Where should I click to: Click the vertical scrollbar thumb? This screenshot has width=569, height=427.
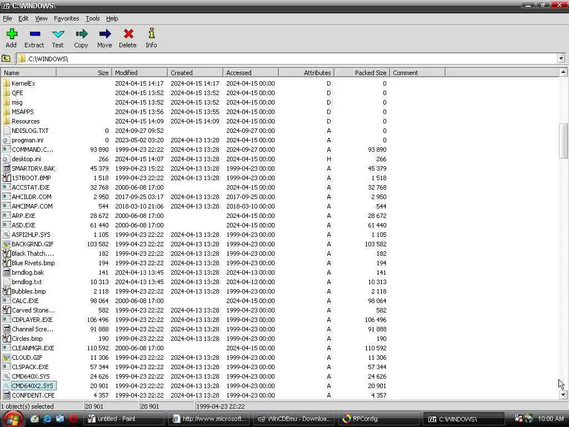[563, 141]
